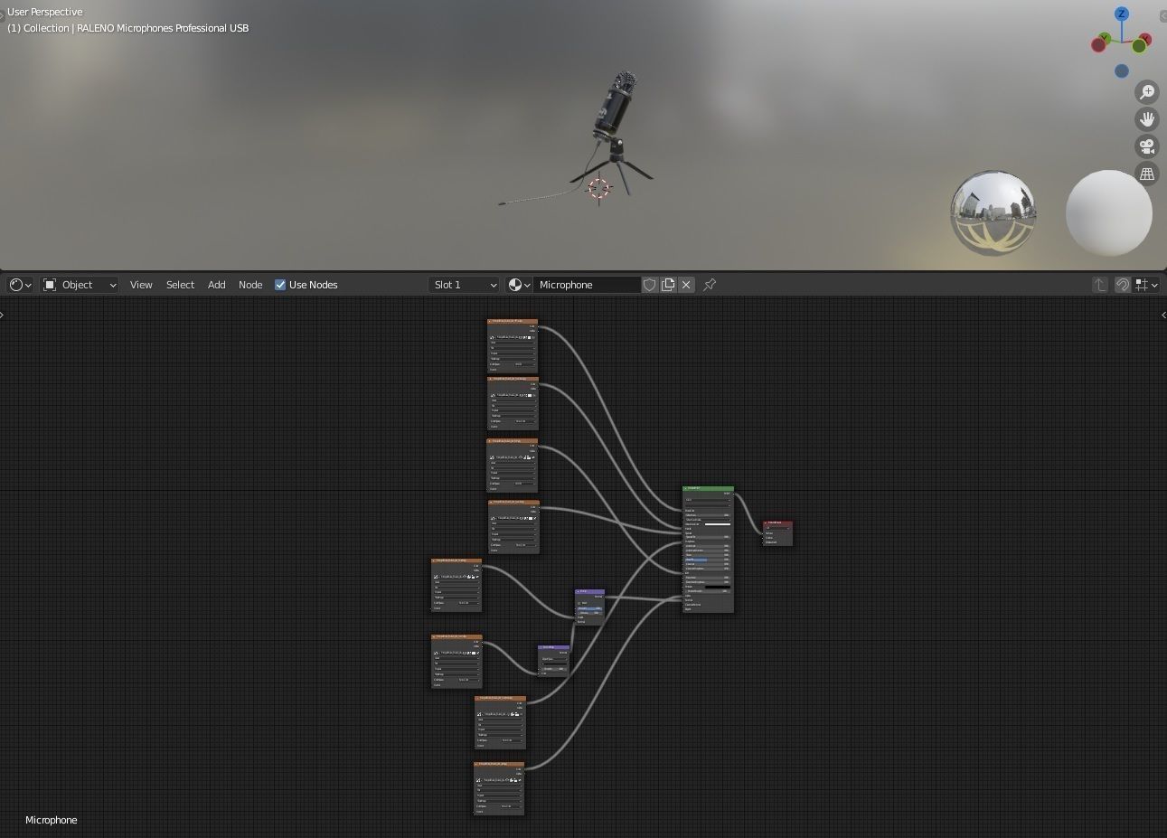Open the Node menu

(250, 285)
